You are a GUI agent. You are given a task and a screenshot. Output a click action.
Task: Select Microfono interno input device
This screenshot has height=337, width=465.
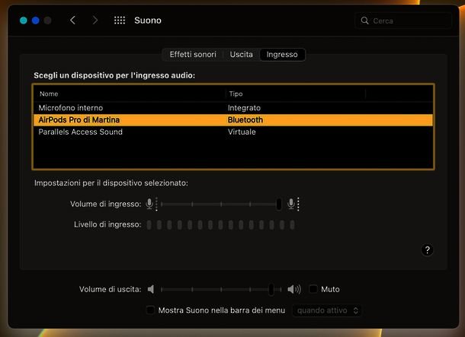pyautogui.click(x=233, y=108)
